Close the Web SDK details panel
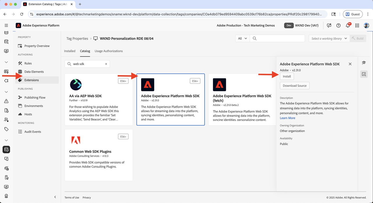 350,64
